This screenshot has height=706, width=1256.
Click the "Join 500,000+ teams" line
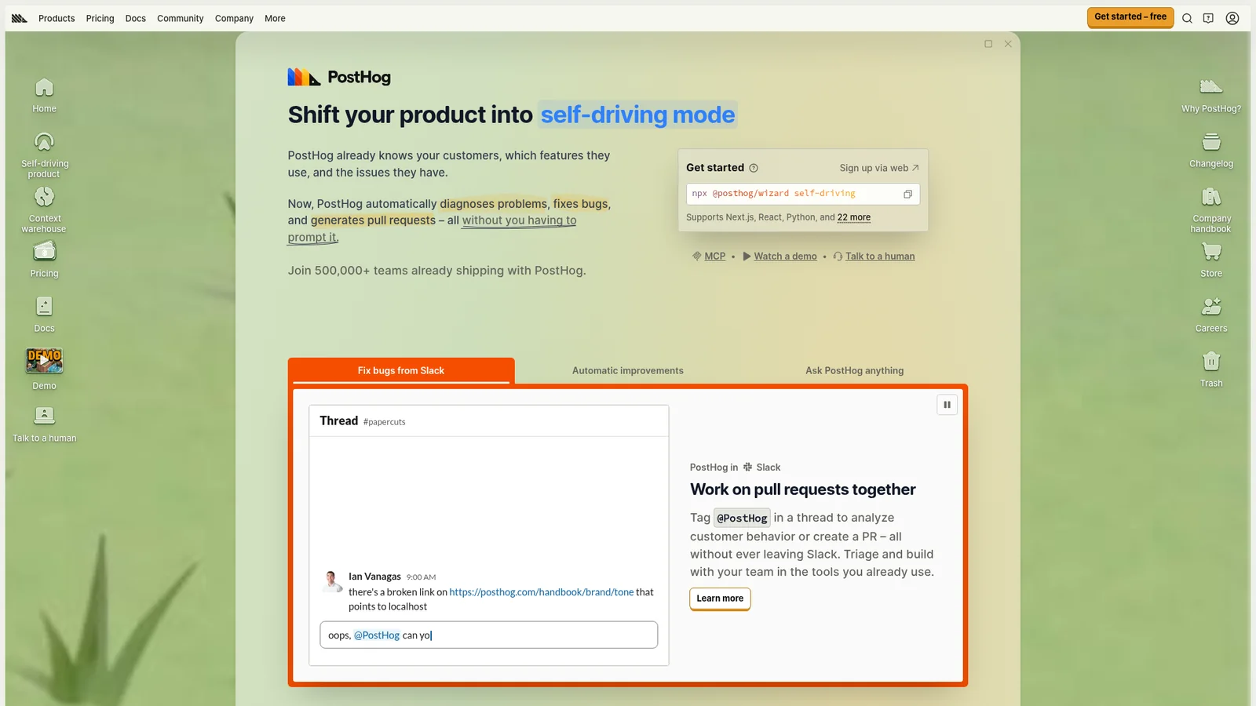click(436, 271)
